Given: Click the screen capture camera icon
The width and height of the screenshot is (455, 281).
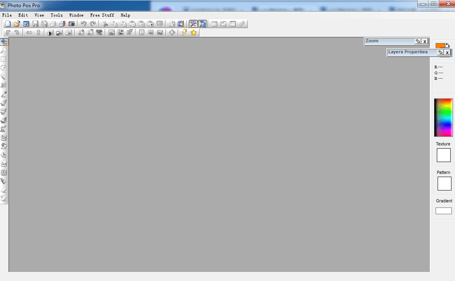Looking at the screenshot, I should click(x=71, y=24).
